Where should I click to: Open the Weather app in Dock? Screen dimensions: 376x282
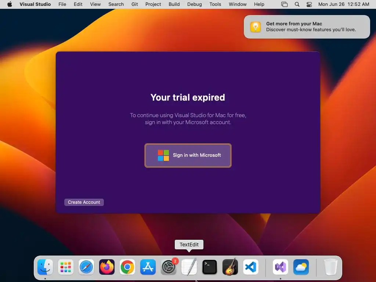tap(301, 267)
